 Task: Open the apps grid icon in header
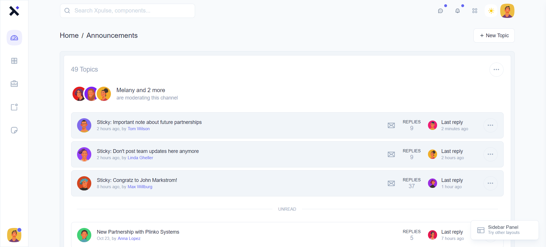point(475,11)
